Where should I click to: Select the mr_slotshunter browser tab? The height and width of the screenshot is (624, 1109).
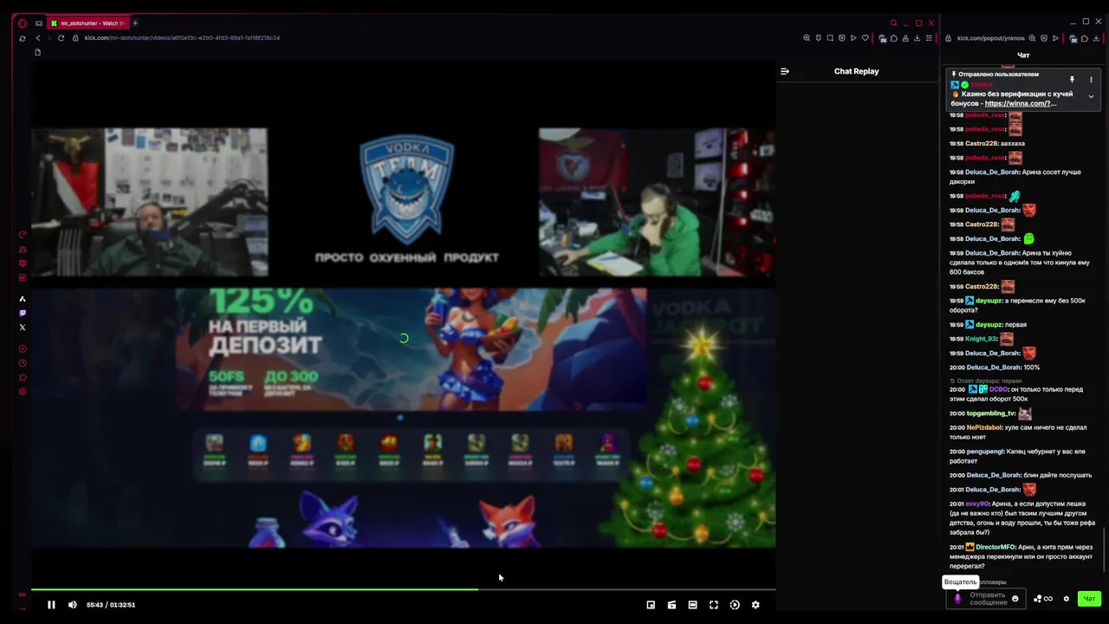click(88, 23)
